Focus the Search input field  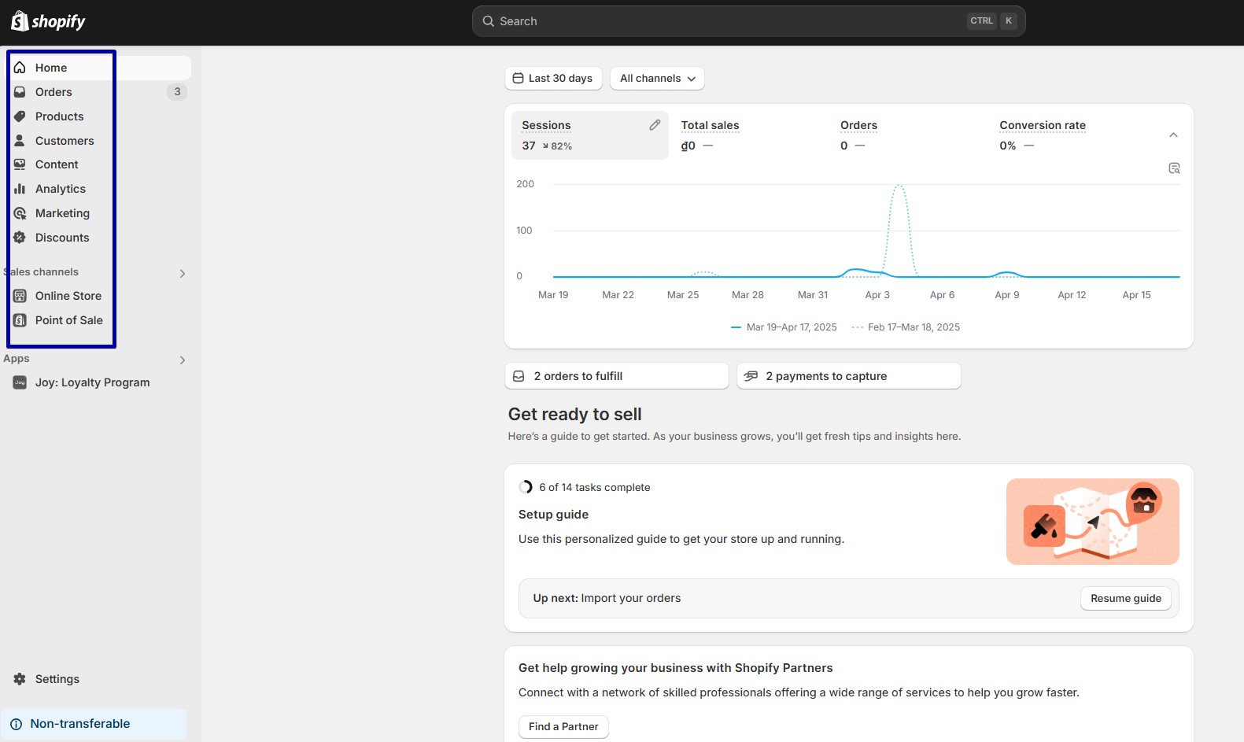(748, 21)
